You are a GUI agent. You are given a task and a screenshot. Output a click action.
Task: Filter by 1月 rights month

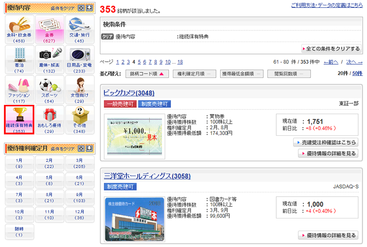(x=19, y=163)
